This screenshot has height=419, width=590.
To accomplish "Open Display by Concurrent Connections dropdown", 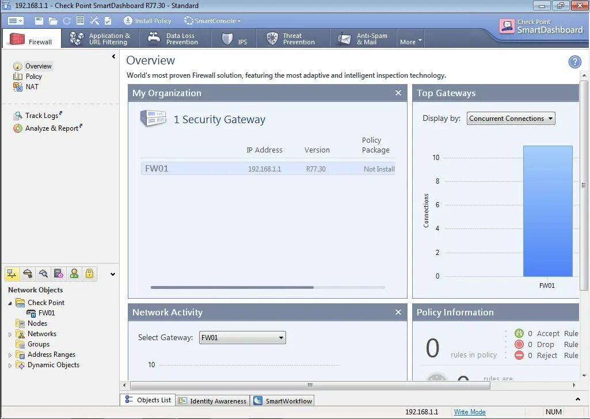I will pyautogui.click(x=511, y=119).
